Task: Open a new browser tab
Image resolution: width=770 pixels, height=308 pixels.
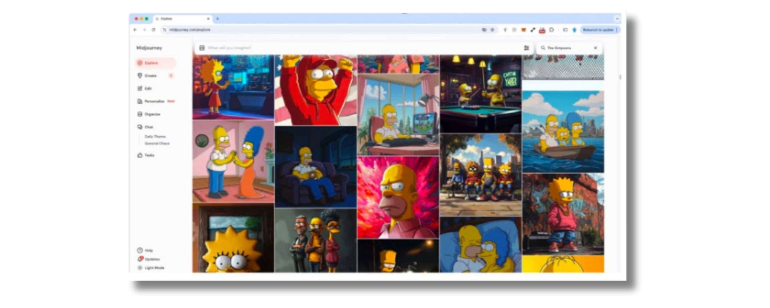Action: (x=218, y=19)
